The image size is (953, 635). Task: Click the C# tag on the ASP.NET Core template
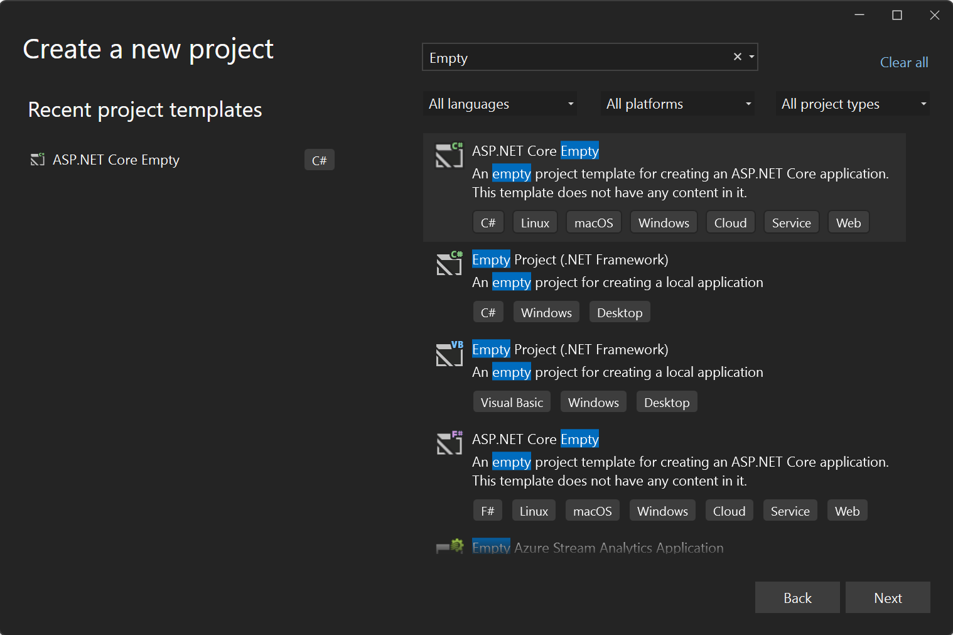[488, 222]
